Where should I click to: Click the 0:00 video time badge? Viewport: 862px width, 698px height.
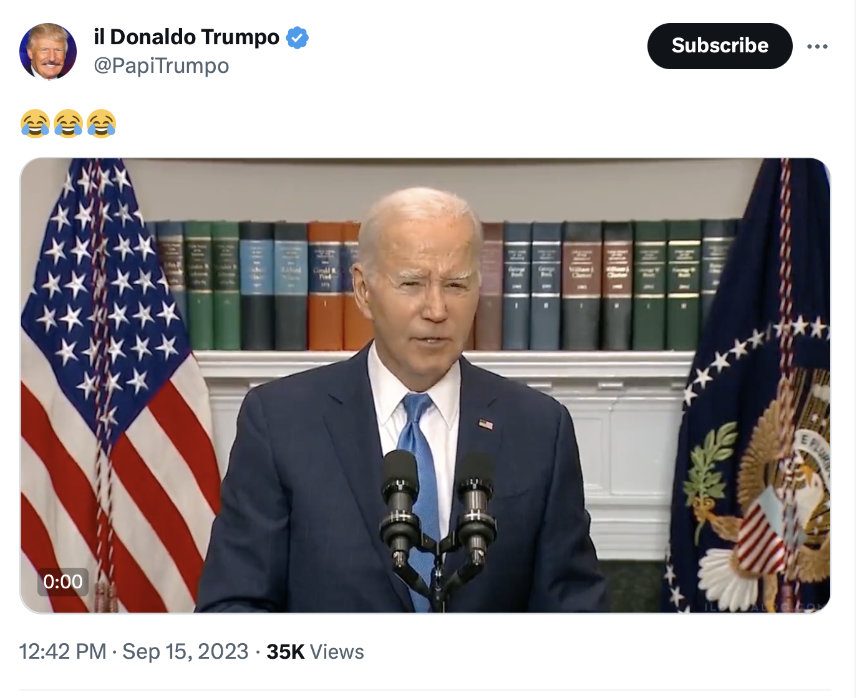pyautogui.click(x=63, y=581)
